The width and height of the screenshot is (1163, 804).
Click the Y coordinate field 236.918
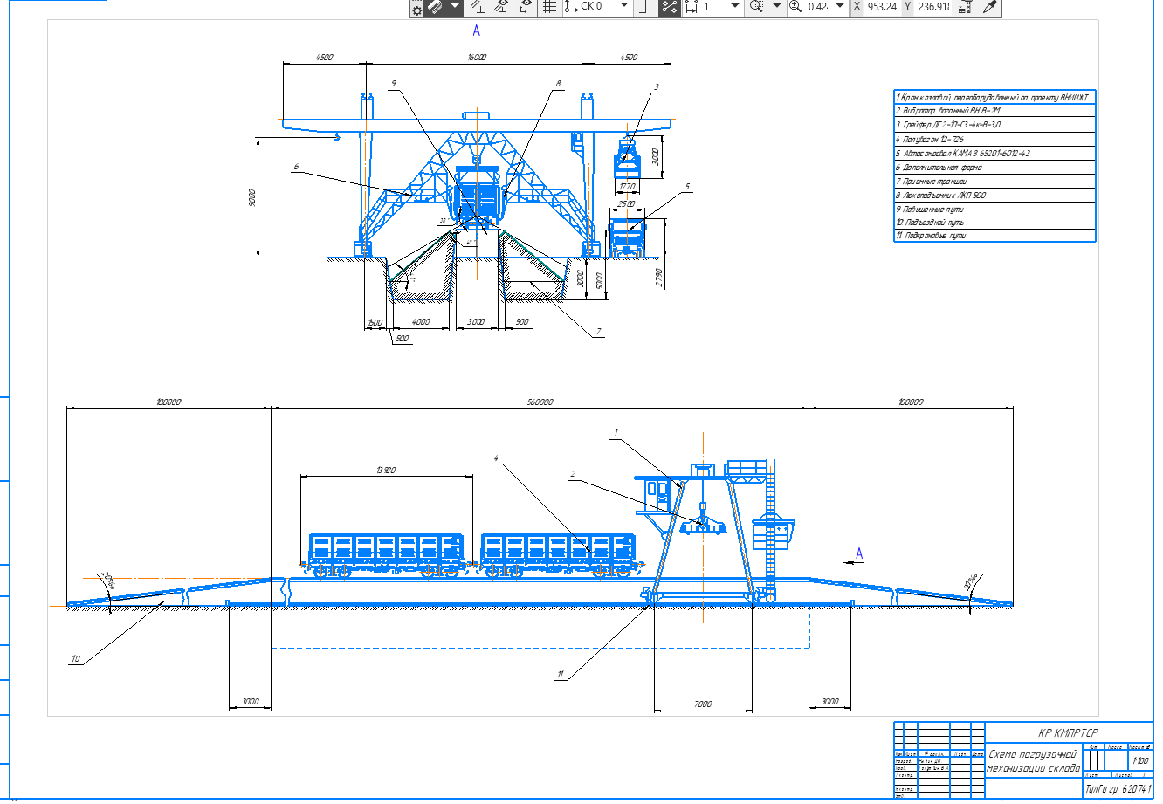click(934, 7)
